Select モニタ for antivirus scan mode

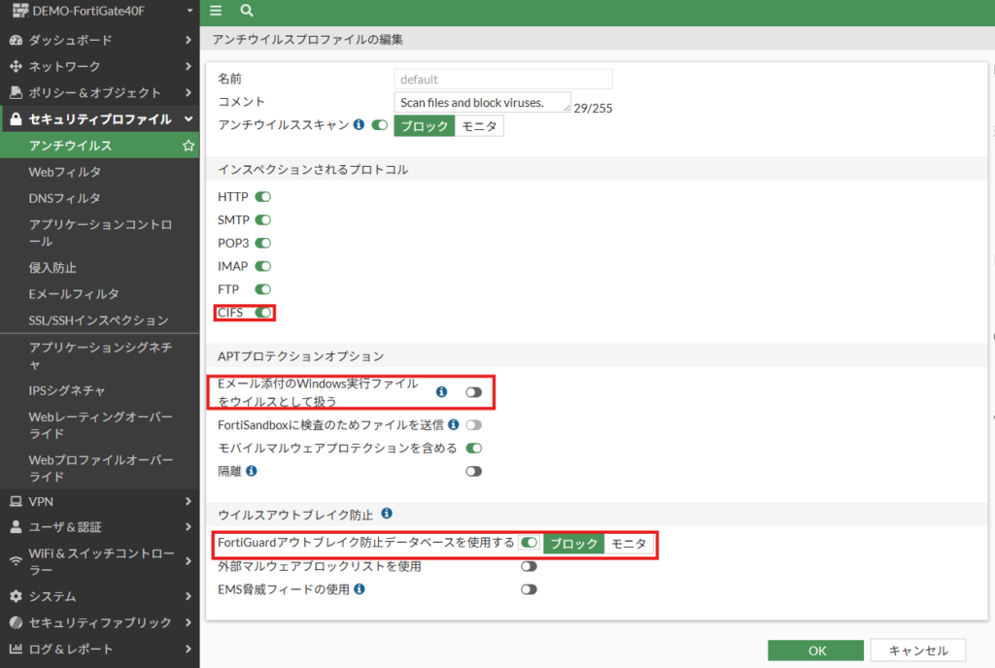pyautogui.click(x=479, y=126)
